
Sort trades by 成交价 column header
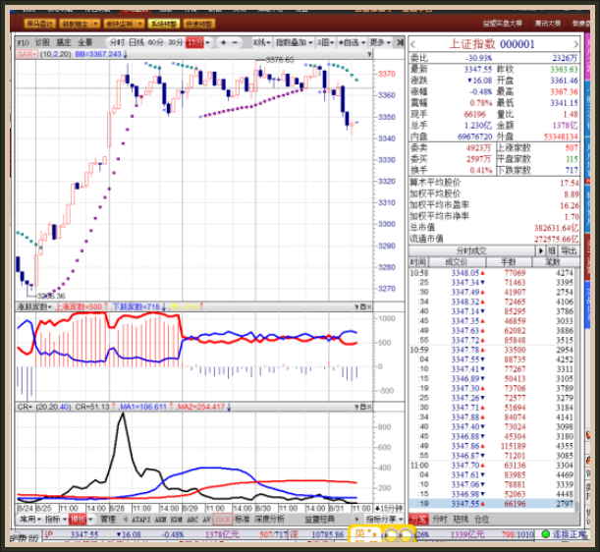457,262
